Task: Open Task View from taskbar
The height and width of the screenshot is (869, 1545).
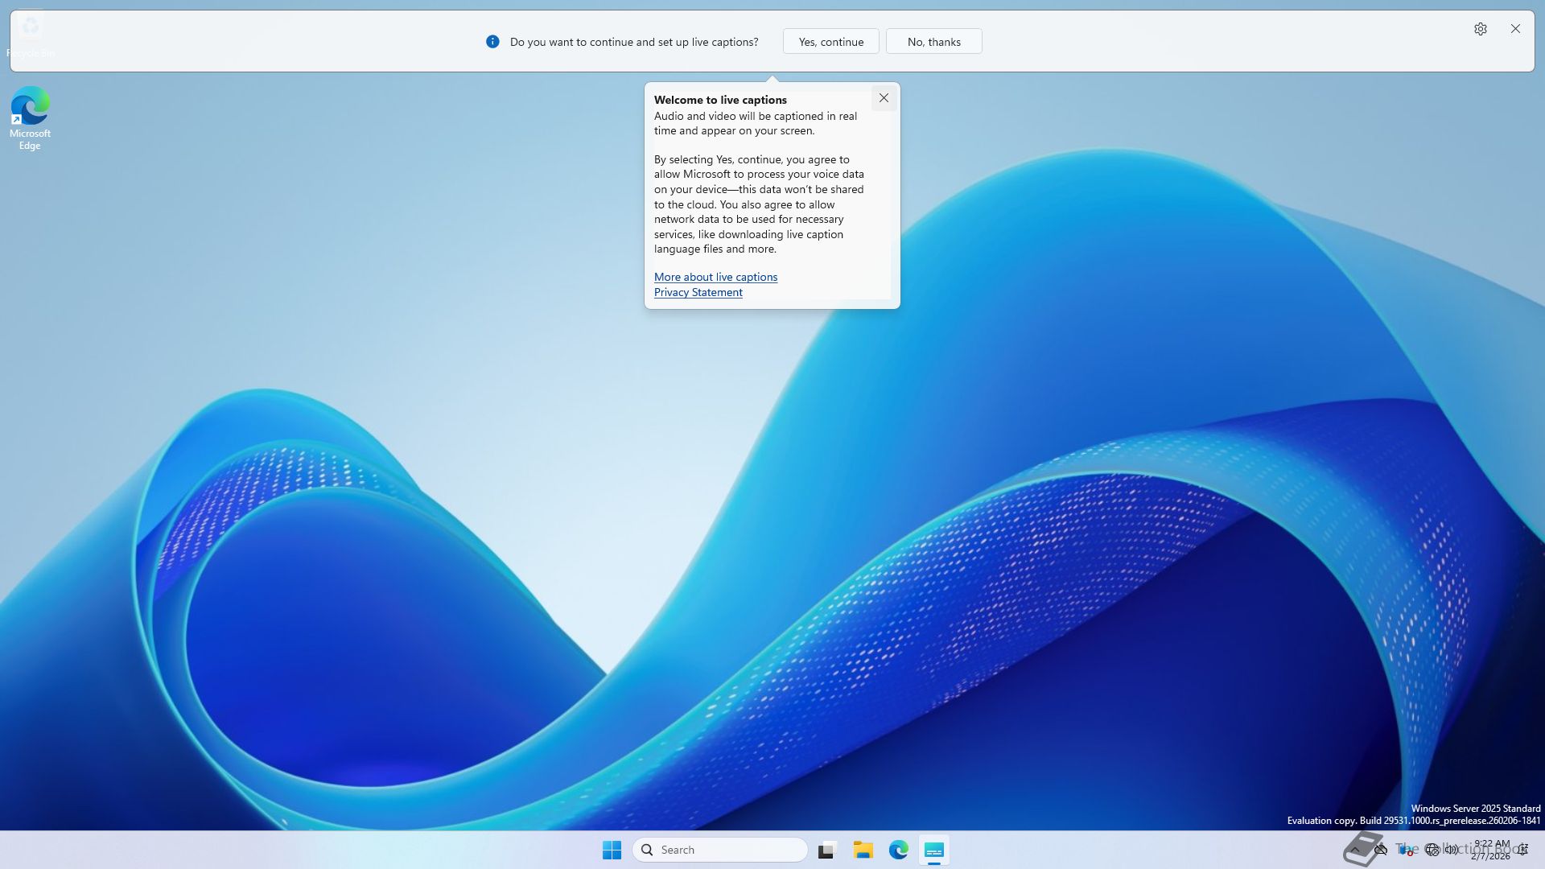Action: click(827, 850)
